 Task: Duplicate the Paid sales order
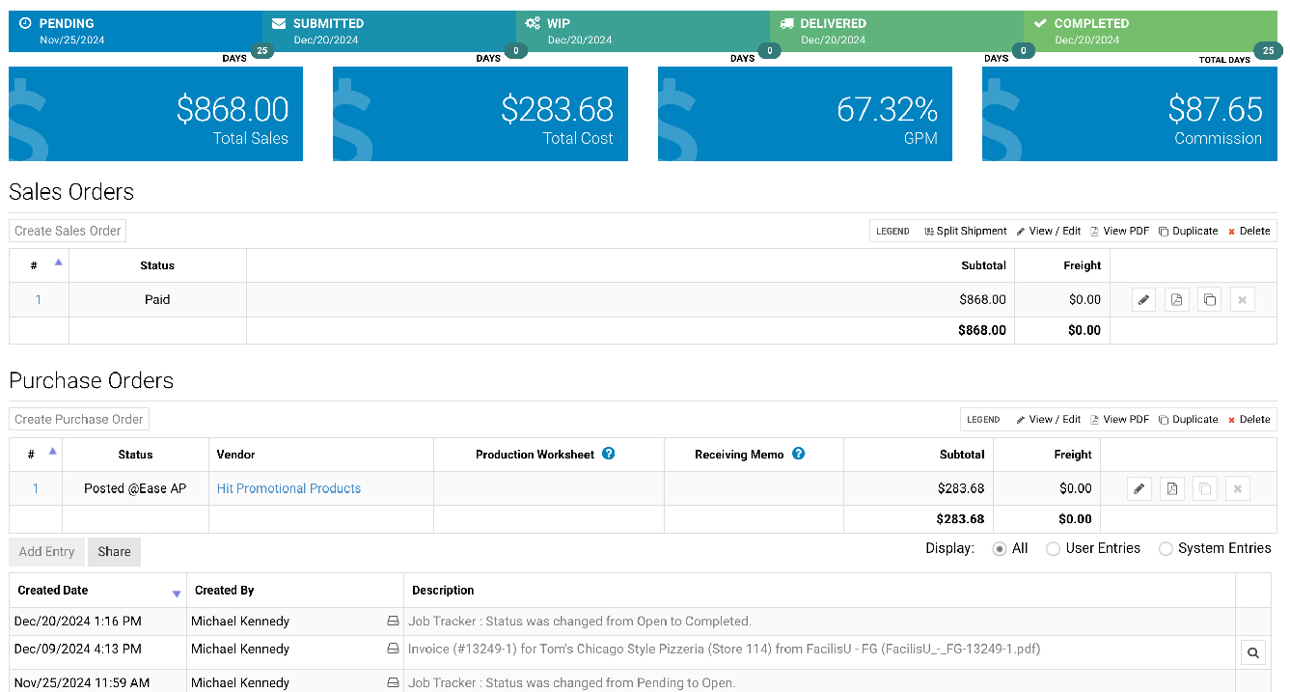tap(1209, 300)
